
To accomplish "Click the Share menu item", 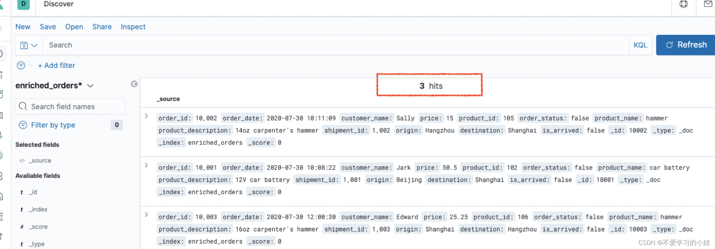I will [102, 27].
